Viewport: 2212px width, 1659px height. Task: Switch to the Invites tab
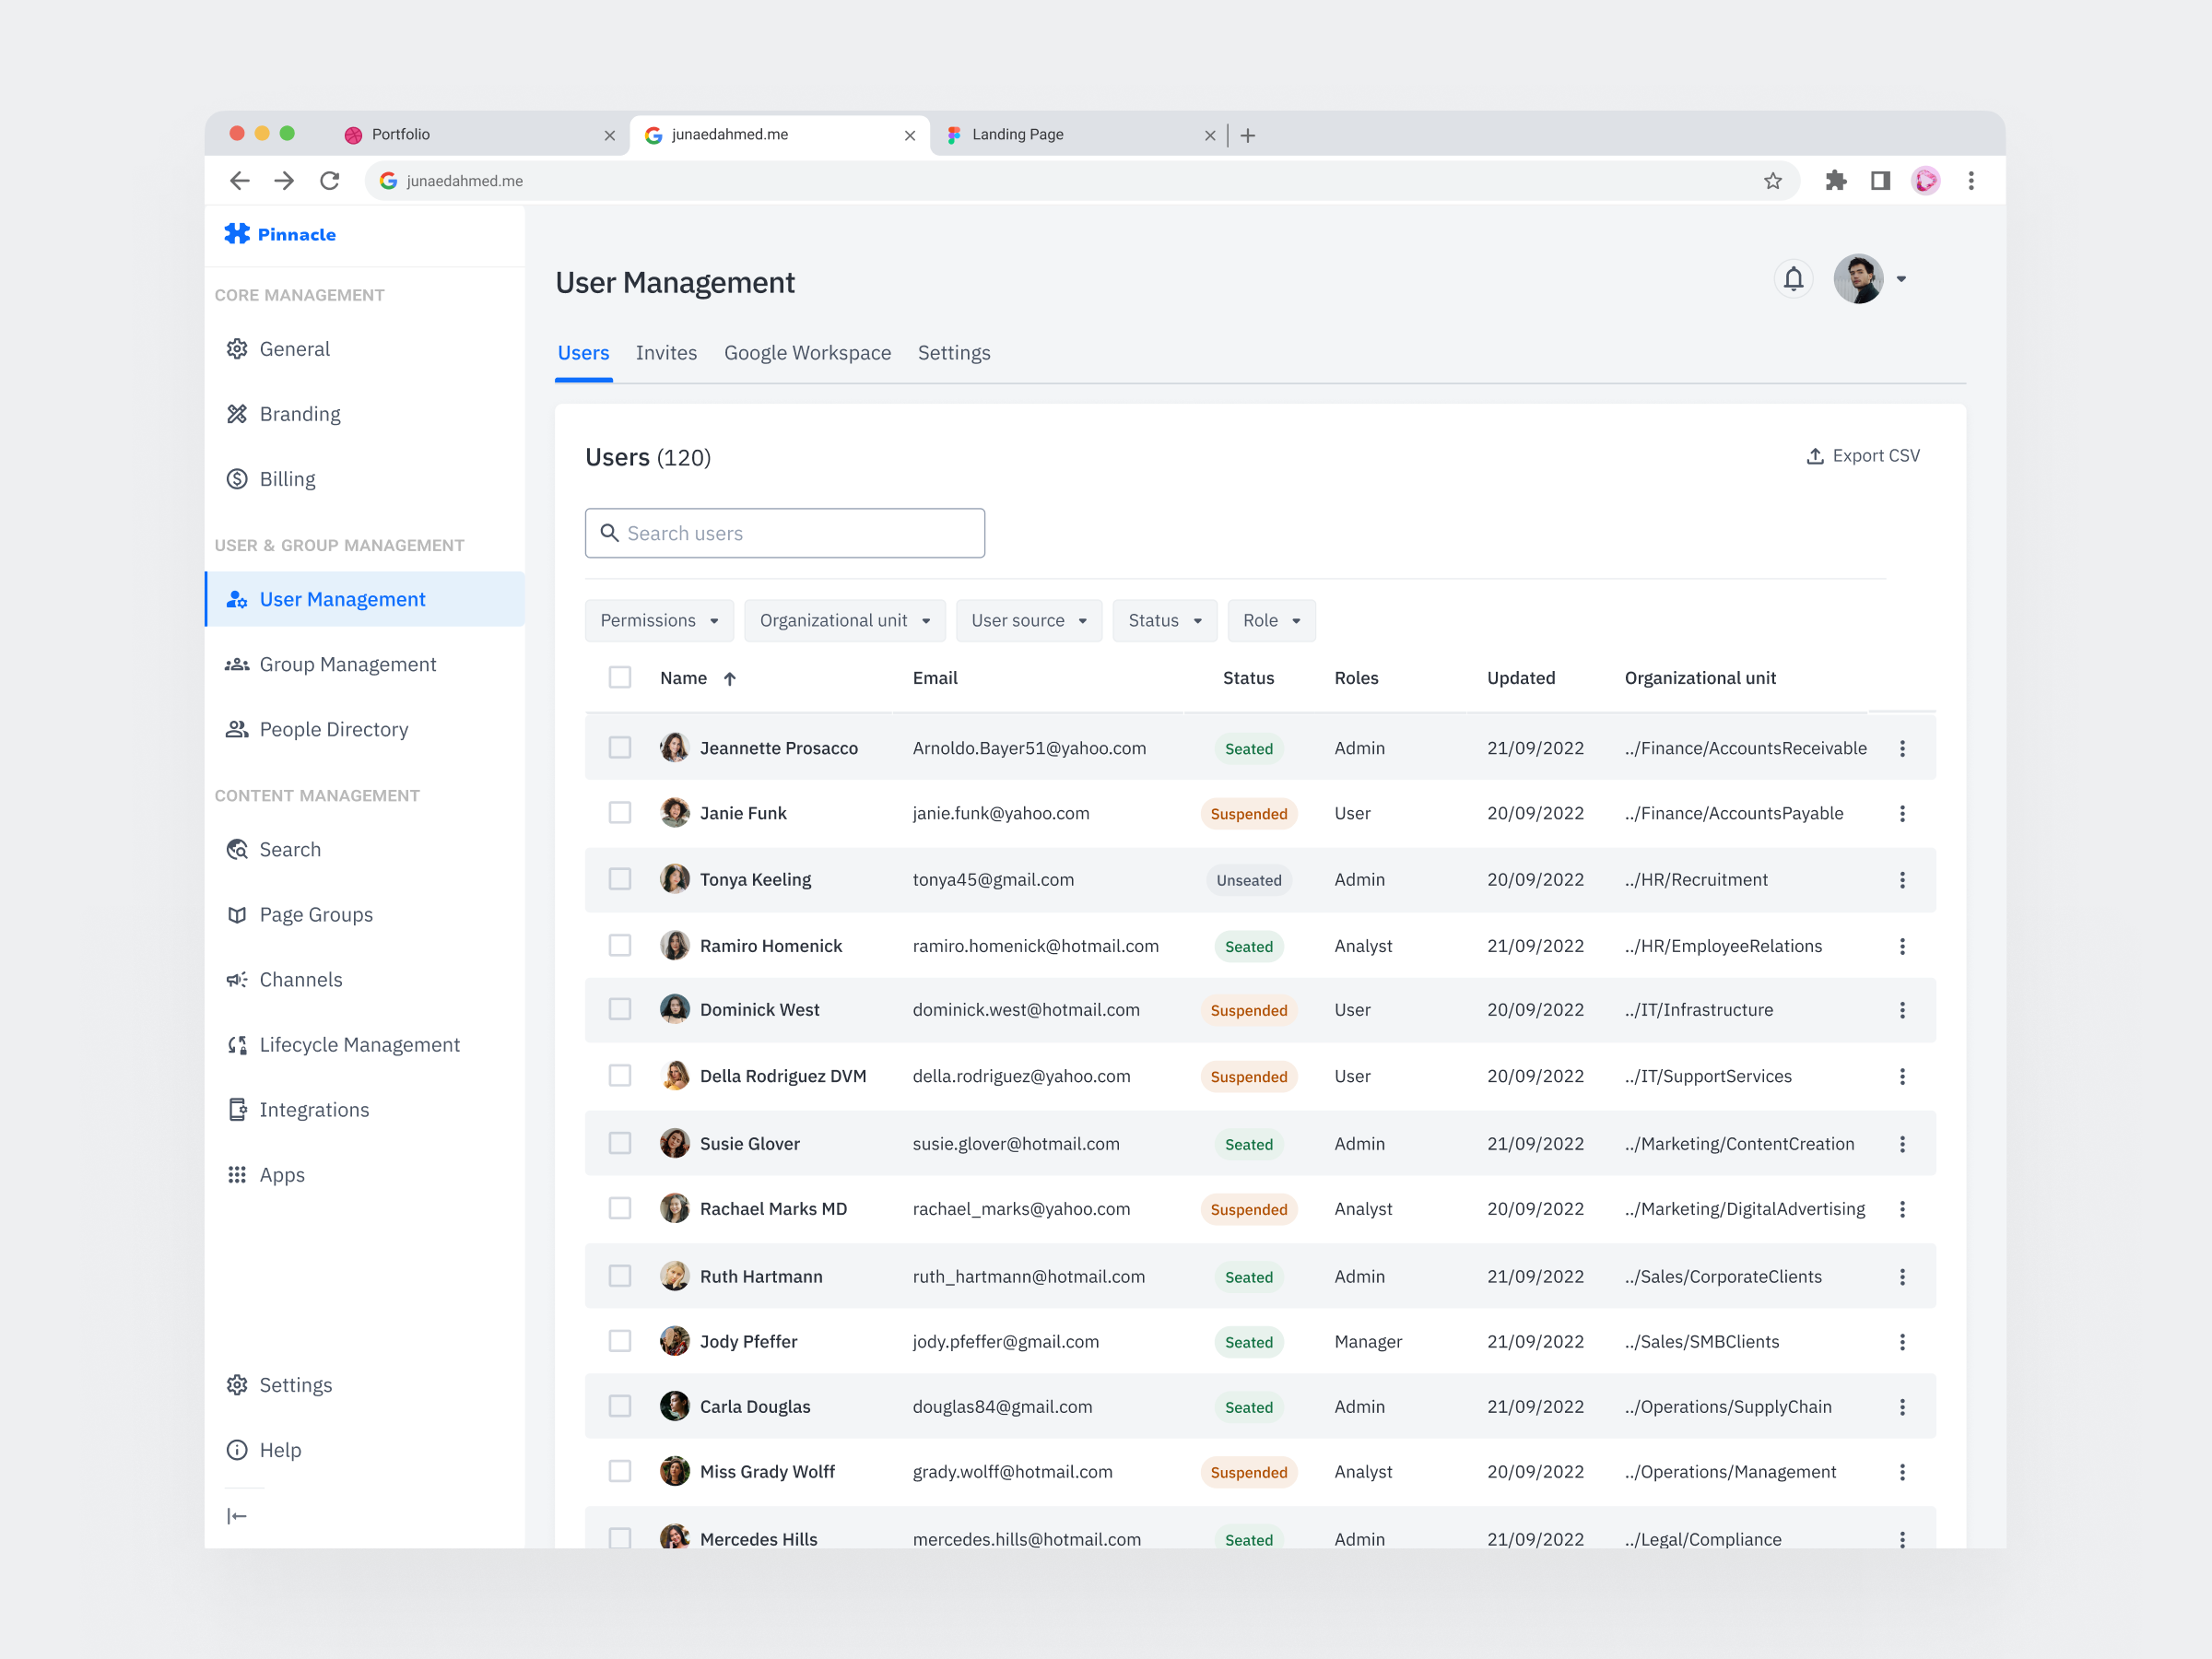click(x=666, y=352)
